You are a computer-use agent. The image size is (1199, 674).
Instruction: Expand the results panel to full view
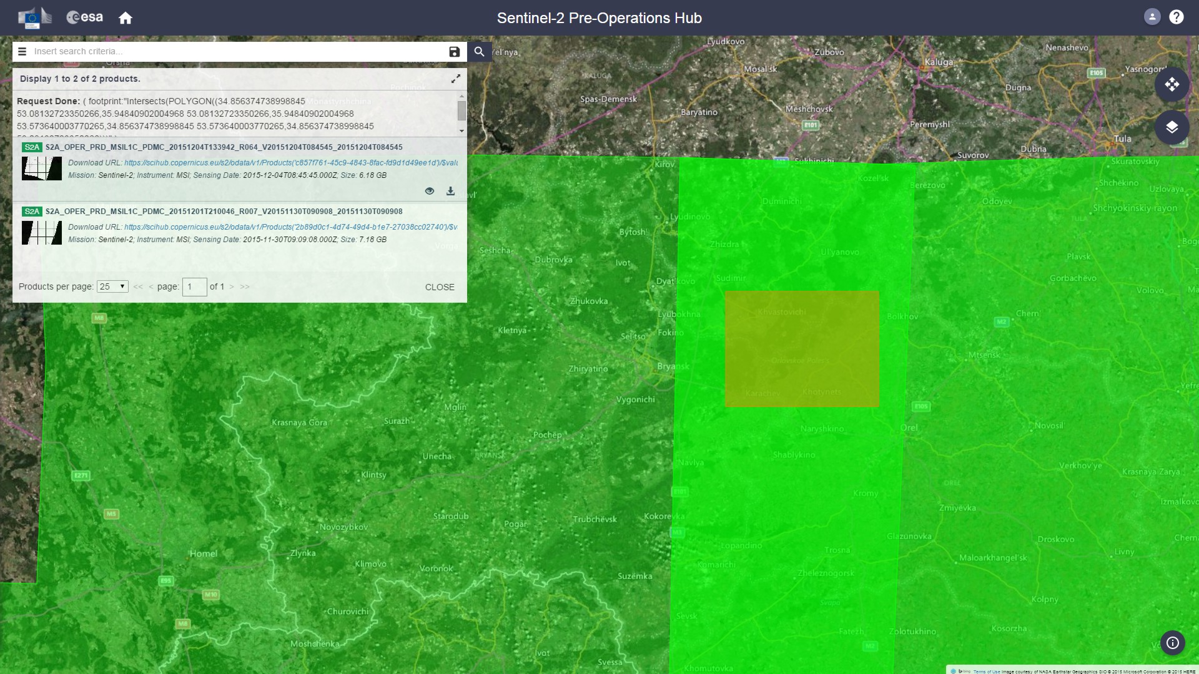456,79
